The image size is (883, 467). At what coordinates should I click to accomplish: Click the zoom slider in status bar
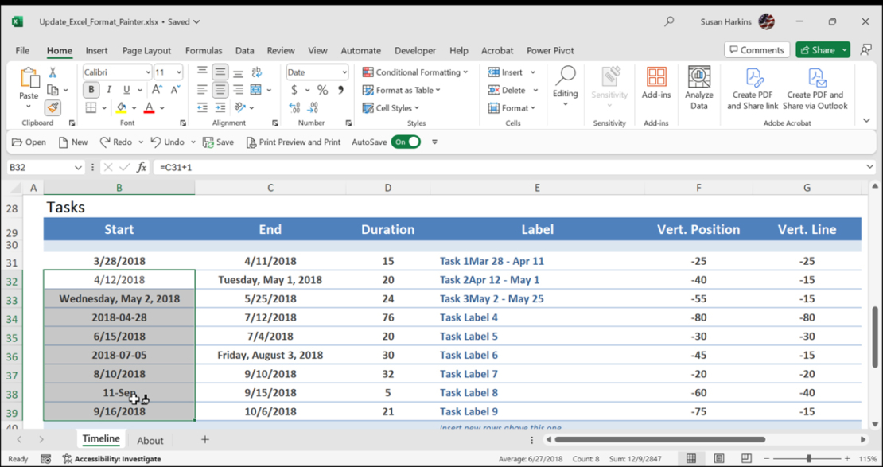click(809, 458)
